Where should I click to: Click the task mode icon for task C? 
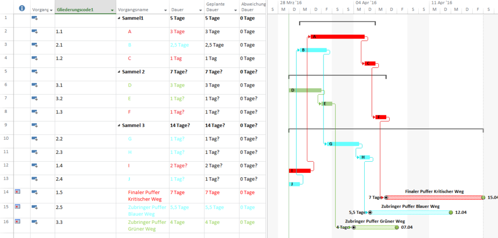[x=35, y=58]
